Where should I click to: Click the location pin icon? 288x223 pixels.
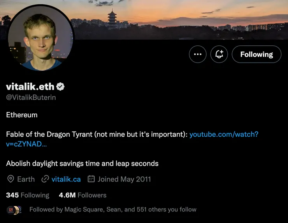pyautogui.click(x=11, y=179)
